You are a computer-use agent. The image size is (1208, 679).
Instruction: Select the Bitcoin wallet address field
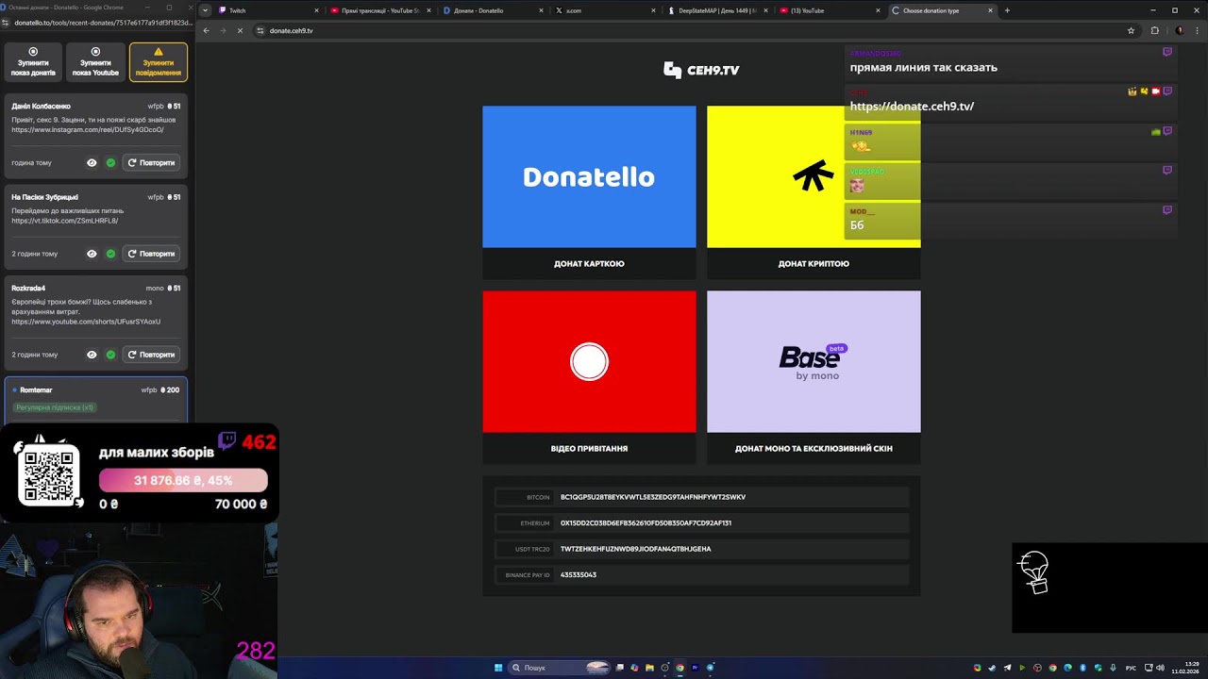coord(701,497)
